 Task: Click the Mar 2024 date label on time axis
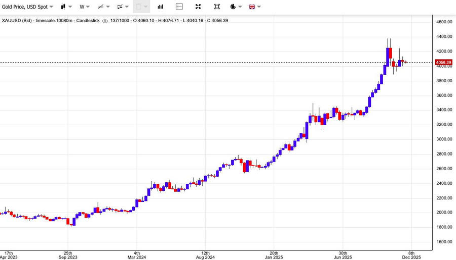[x=137, y=256]
